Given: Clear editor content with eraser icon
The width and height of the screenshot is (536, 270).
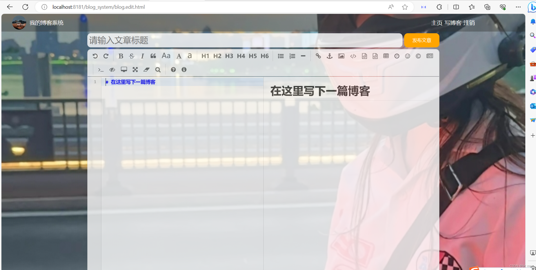Looking at the screenshot, I should click(146, 70).
